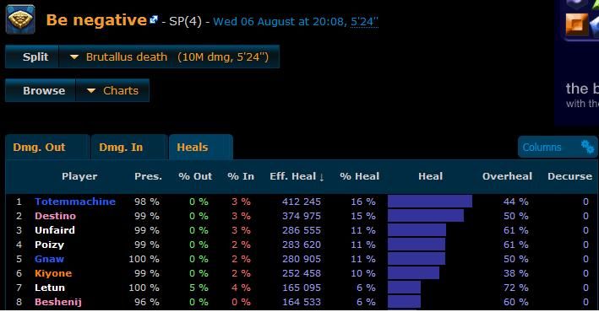
Task: Open player Totemmachine's details
Action: coord(75,202)
